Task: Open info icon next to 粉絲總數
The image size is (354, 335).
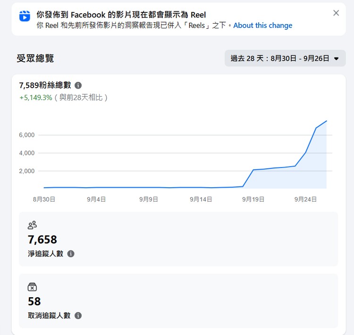Action: 78,85
